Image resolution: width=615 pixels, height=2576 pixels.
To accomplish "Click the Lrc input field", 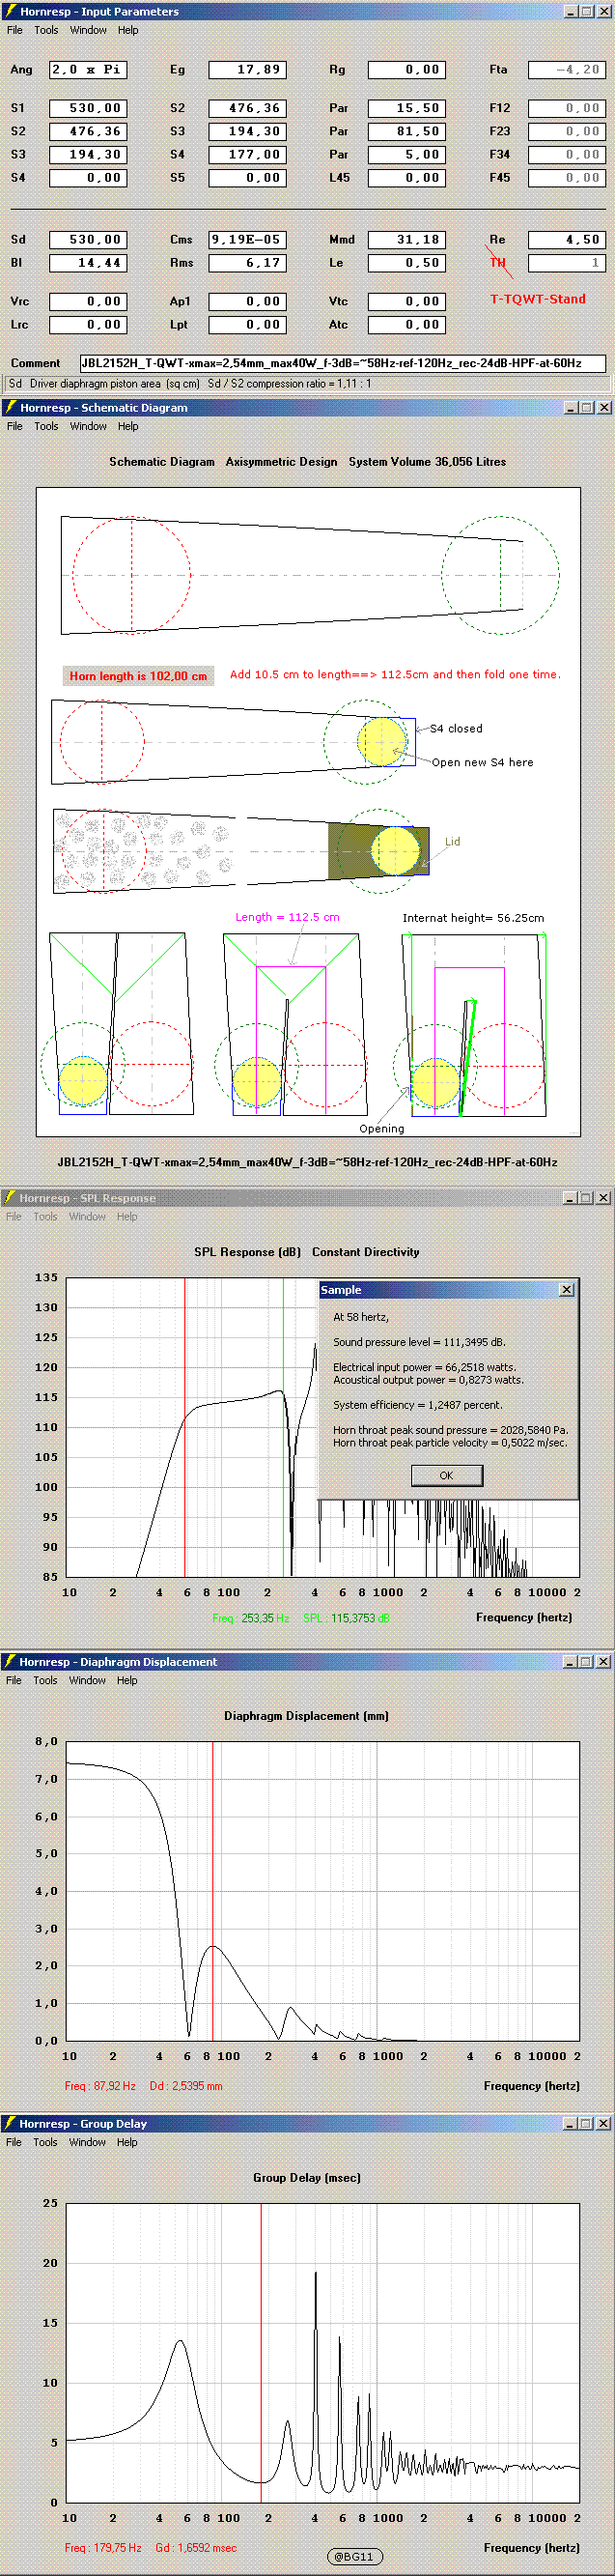I will click(88, 324).
